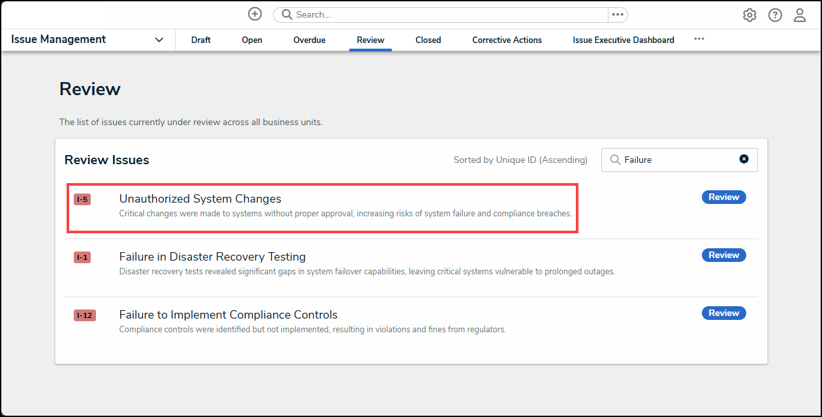Open Failure to Implement Compliance Controls
This screenshot has width=822, height=417.
228,315
